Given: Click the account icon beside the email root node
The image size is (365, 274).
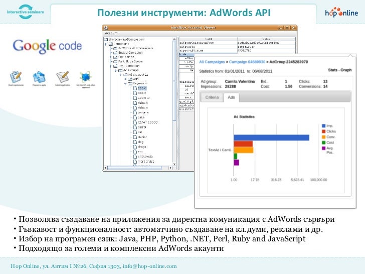Looking at the screenshot, I should pyautogui.click(x=106, y=40).
